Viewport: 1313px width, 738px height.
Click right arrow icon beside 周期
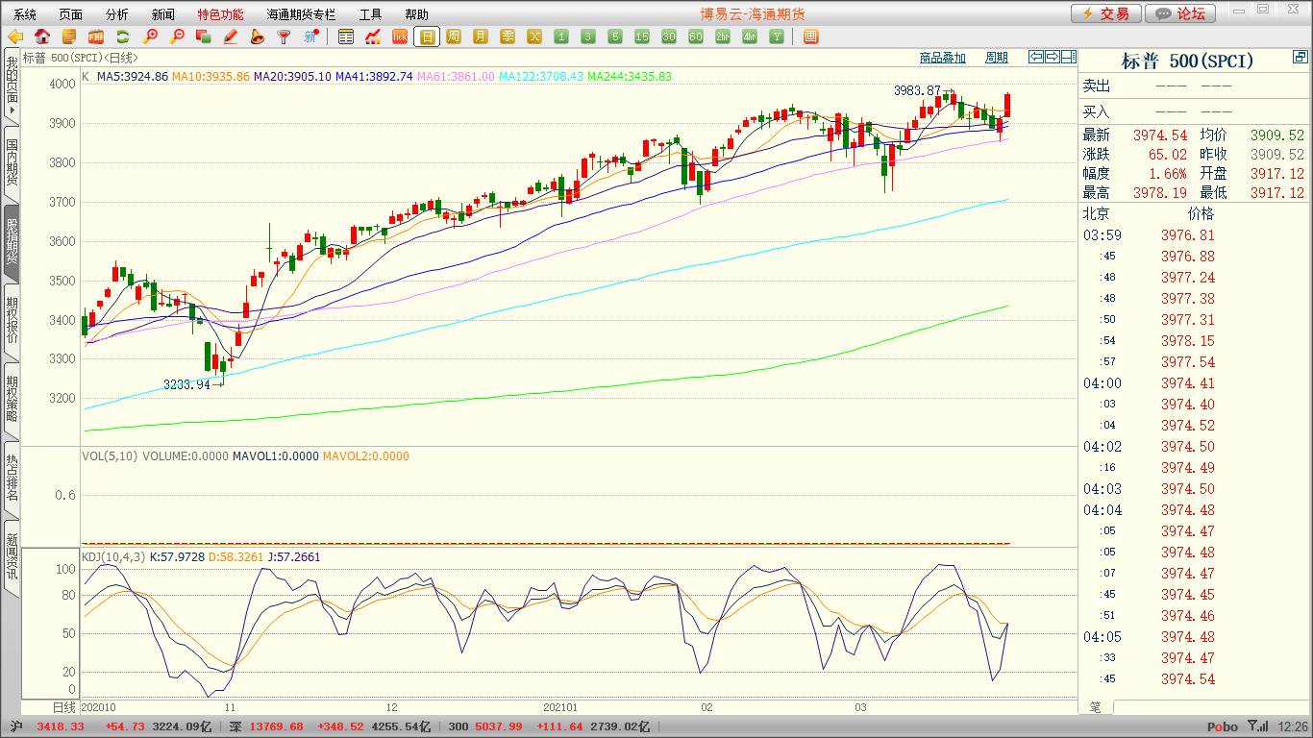coord(1053,57)
